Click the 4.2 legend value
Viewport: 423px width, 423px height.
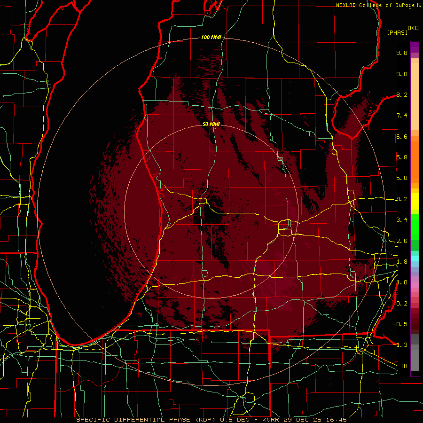(402, 199)
